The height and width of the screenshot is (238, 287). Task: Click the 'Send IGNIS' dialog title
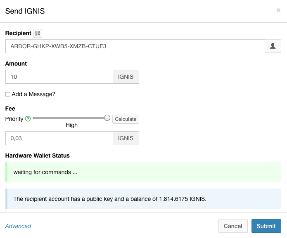pyautogui.click(x=25, y=11)
